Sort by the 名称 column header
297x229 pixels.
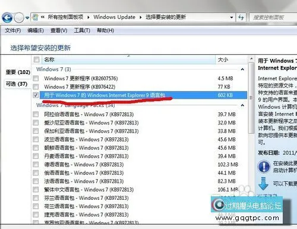(x=128, y=59)
